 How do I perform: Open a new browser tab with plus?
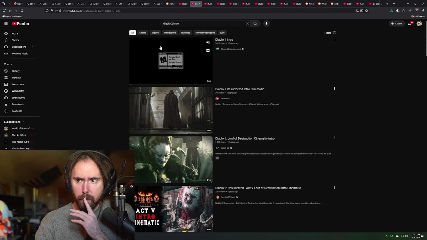pos(387,4)
